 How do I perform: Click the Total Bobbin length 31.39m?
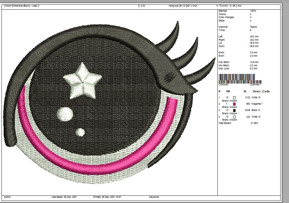[x=255, y=123]
